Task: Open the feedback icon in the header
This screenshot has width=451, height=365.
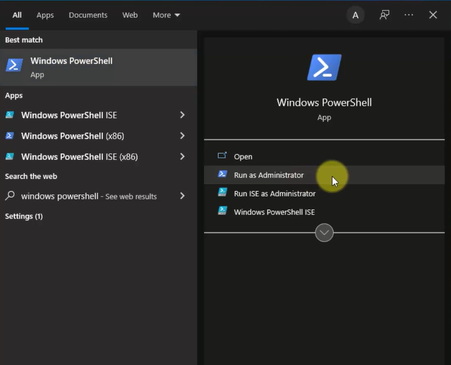Action: coord(384,15)
